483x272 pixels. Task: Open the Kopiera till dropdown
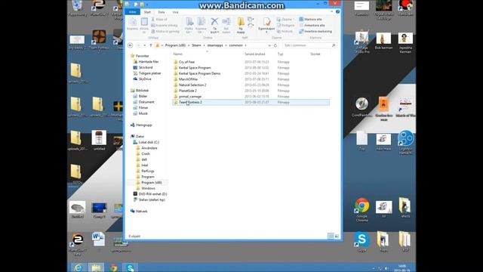click(201, 25)
